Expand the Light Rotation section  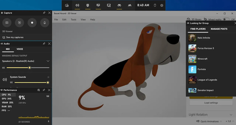[230, 115]
